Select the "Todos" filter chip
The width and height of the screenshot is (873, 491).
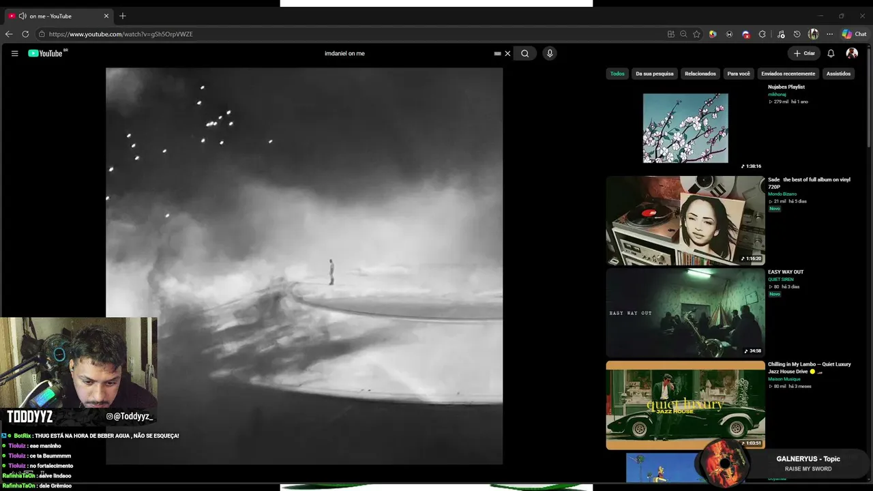[617, 74]
